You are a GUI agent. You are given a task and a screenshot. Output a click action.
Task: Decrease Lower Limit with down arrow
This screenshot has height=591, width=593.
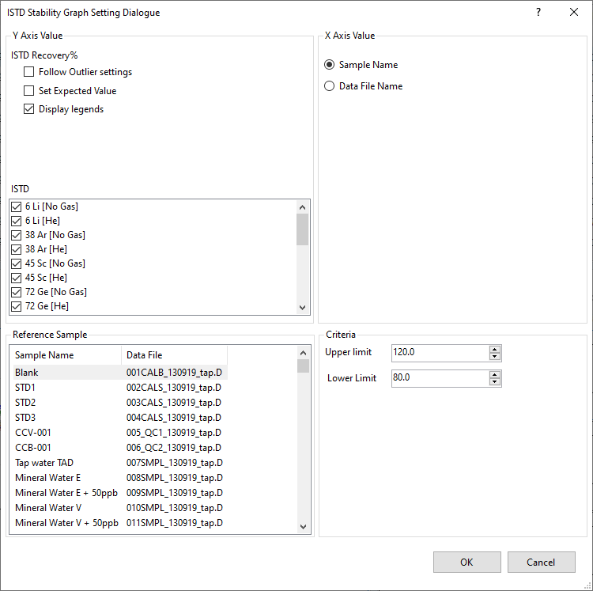(x=495, y=382)
